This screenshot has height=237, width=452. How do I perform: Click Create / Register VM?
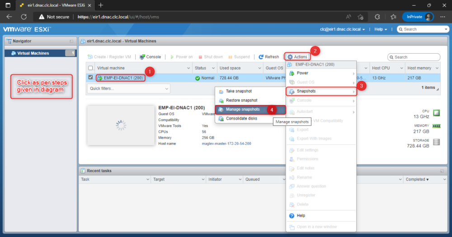pyautogui.click(x=109, y=57)
